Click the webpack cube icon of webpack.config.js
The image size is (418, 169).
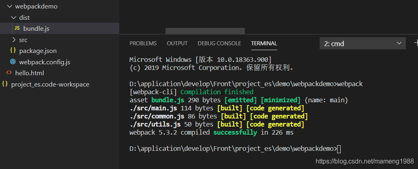[13, 62]
